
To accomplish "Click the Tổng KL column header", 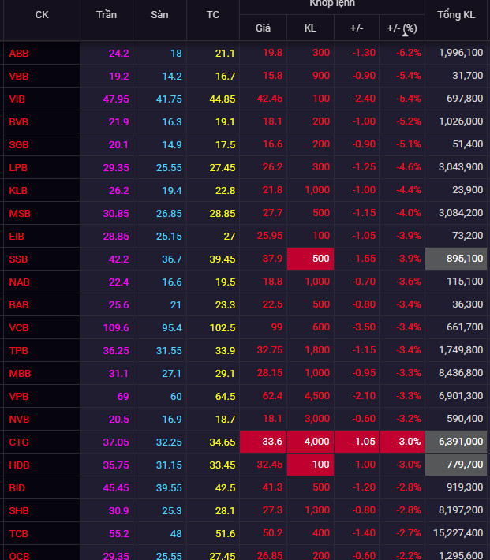I will coord(456,15).
